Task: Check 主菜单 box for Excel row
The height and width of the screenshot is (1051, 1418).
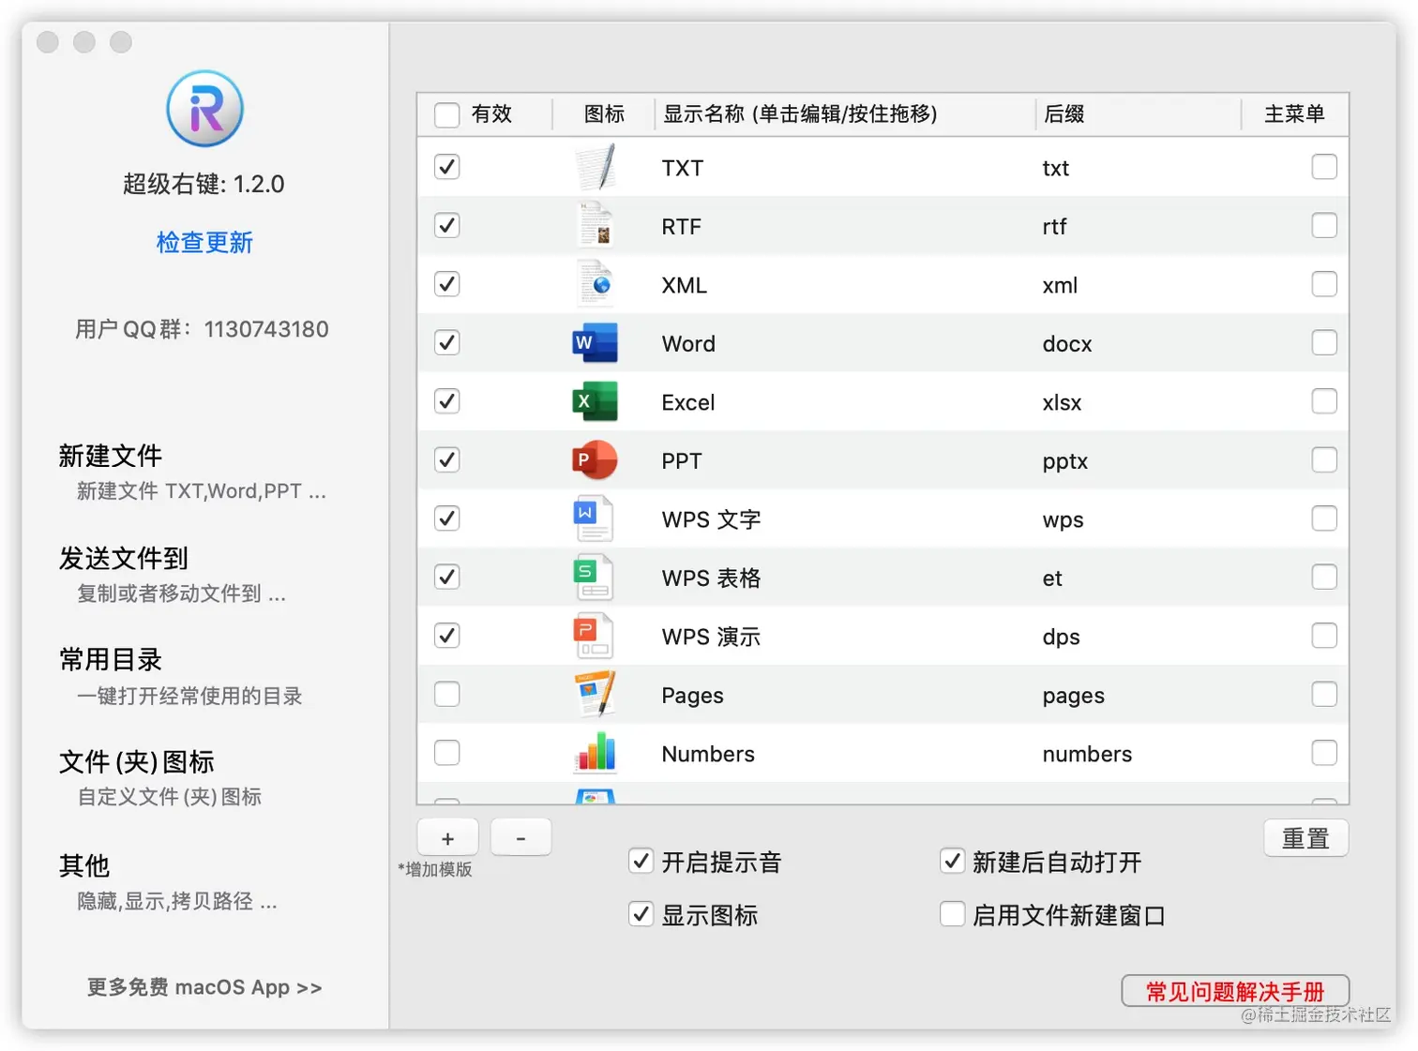Action: point(1324,401)
